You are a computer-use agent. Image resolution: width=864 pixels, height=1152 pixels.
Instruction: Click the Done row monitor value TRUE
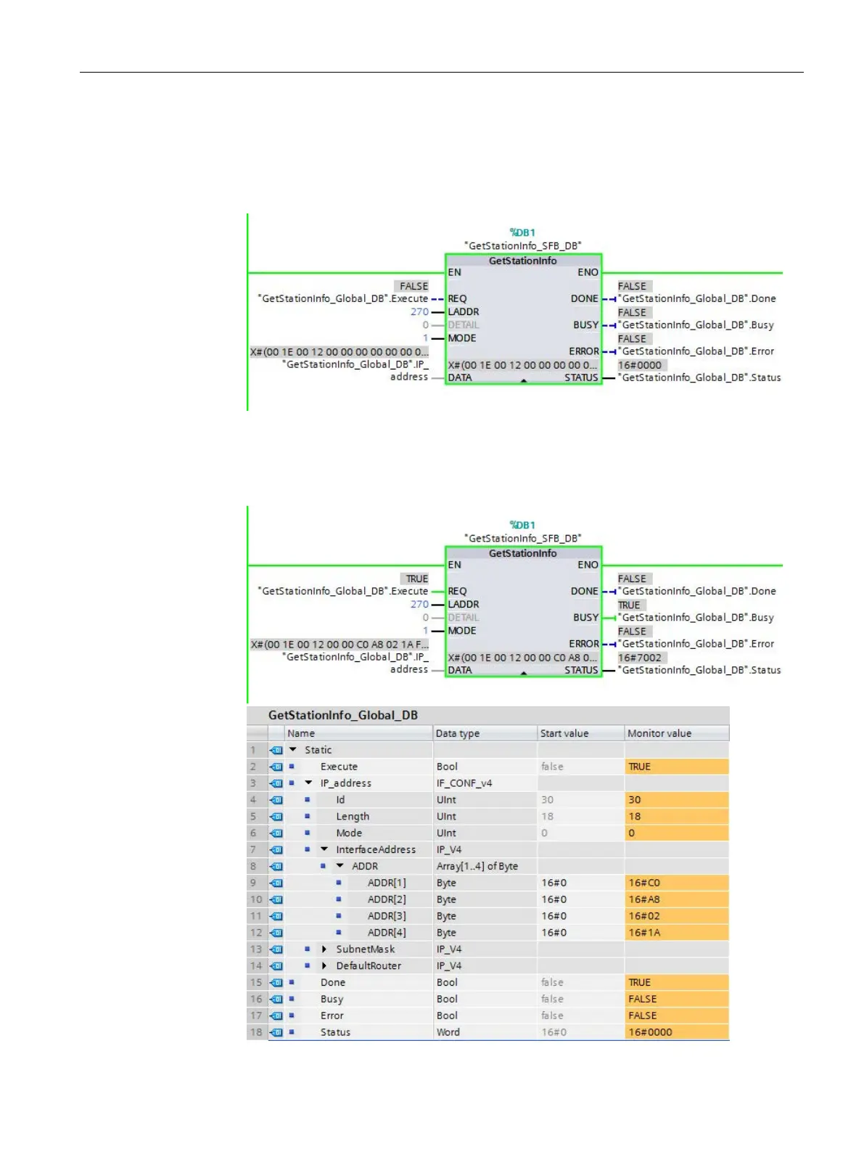click(677, 982)
